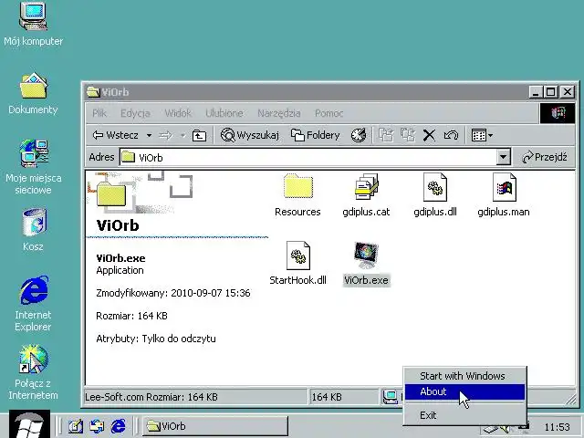The height and width of the screenshot is (438, 584).
Task: Click the Undo toolbar icon
Action: coord(451,135)
